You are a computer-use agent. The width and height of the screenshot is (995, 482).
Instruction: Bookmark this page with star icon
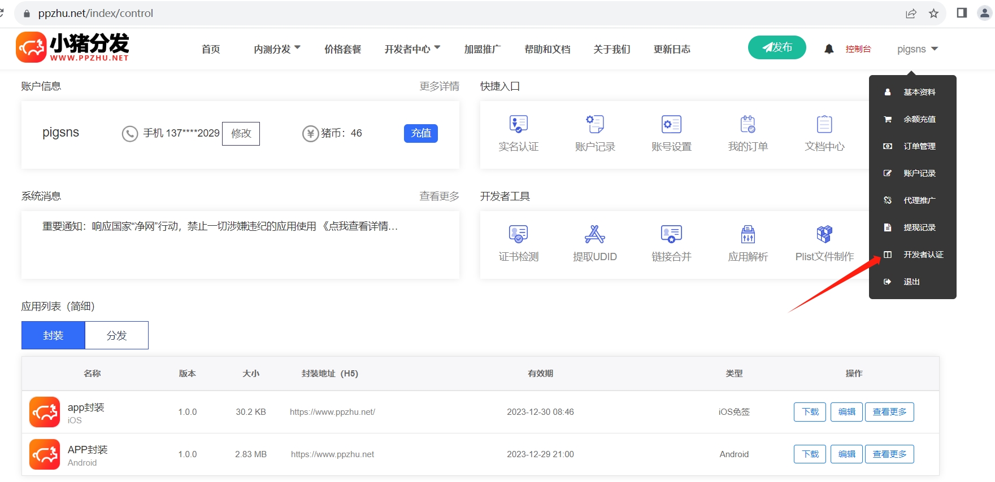point(933,14)
